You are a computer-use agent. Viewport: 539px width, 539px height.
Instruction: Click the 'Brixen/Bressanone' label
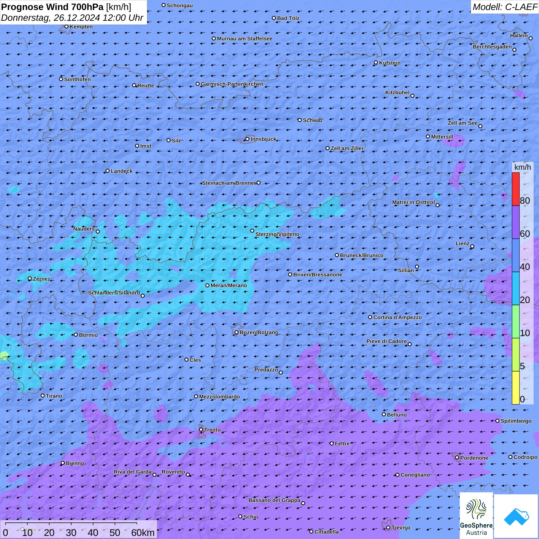point(318,275)
